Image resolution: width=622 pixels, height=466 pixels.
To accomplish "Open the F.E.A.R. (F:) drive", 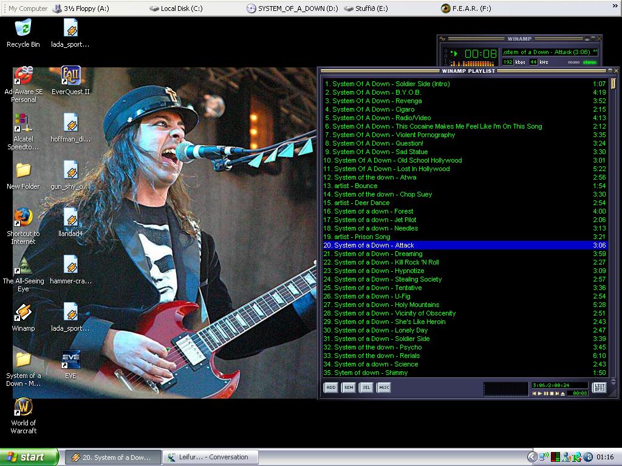I will click(x=466, y=8).
